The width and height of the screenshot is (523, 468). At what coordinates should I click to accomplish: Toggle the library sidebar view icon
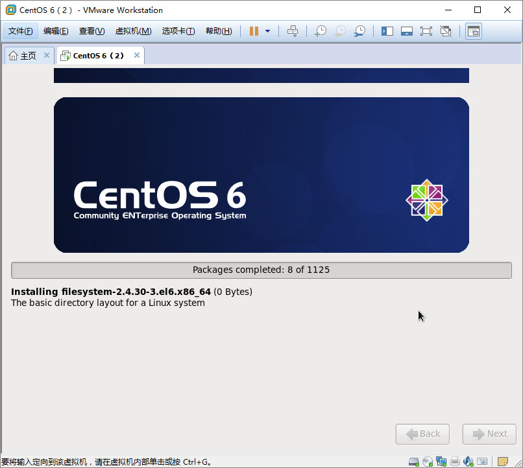[x=387, y=31]
